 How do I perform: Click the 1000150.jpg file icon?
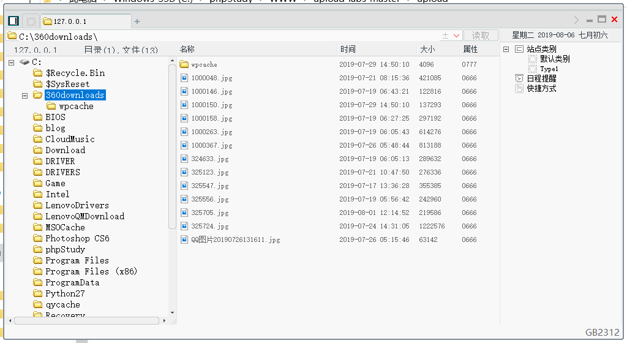pyautogui.click(x=184, y=105)
